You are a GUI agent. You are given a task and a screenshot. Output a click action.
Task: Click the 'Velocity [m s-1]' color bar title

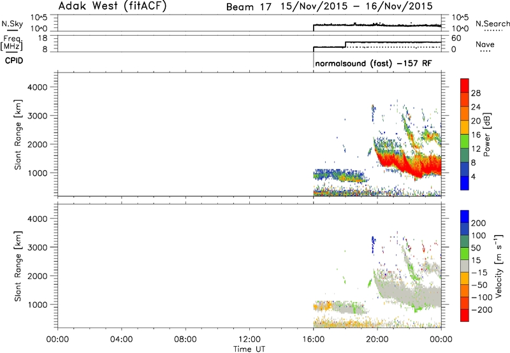coord(499,266)
